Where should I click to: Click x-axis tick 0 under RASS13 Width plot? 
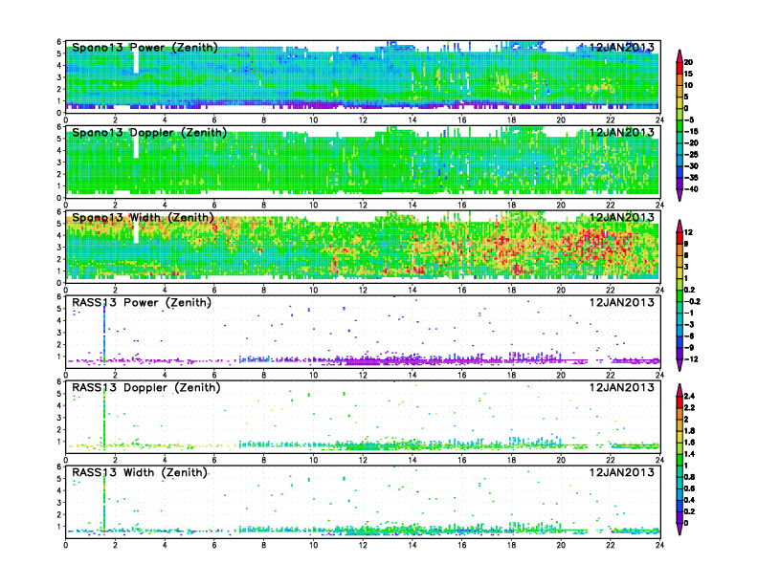pos(66,545)
